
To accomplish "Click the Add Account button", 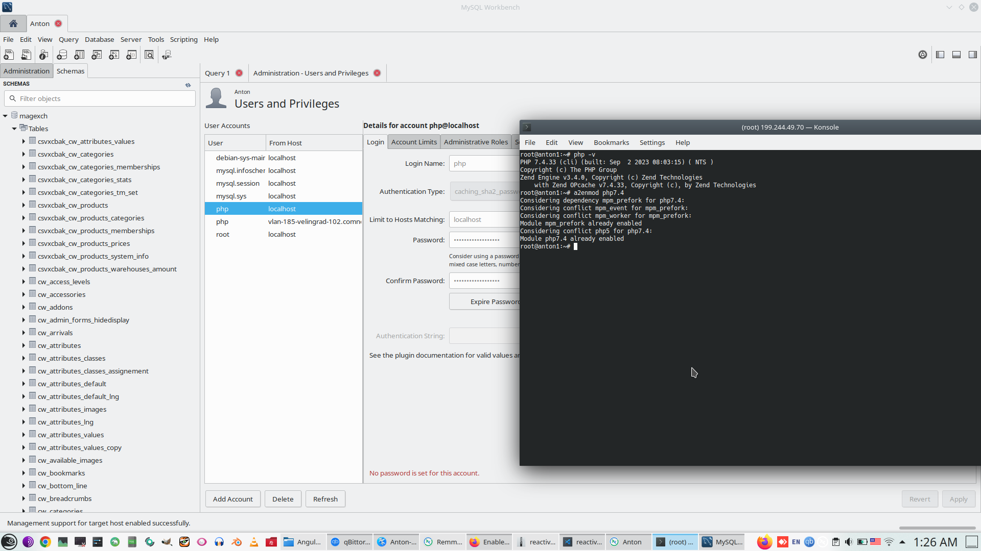I will click(232, 499).
